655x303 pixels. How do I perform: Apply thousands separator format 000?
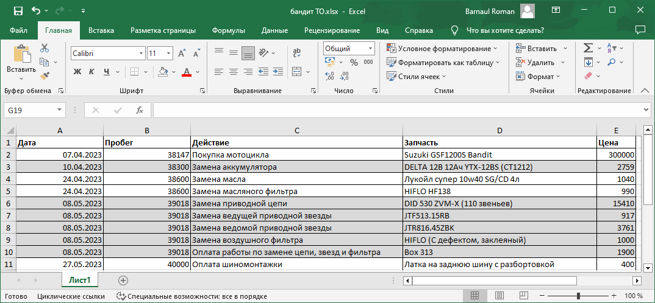tap(368, 63)
